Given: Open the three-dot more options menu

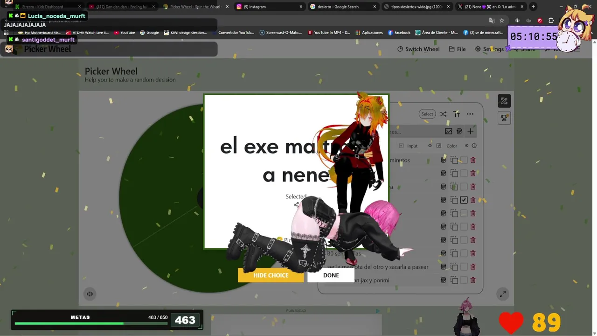Looking at the screenshot, I should (470, 114).
